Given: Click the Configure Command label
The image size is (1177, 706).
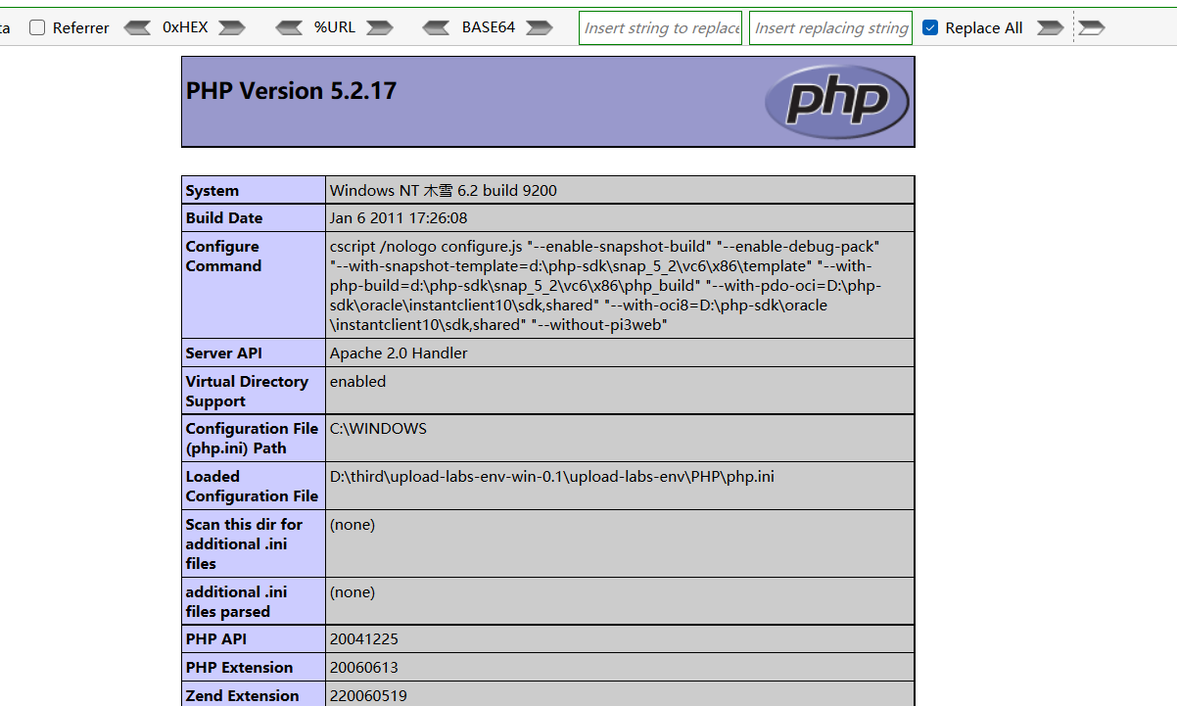Looking at the screenshot, I should (223, 257).
